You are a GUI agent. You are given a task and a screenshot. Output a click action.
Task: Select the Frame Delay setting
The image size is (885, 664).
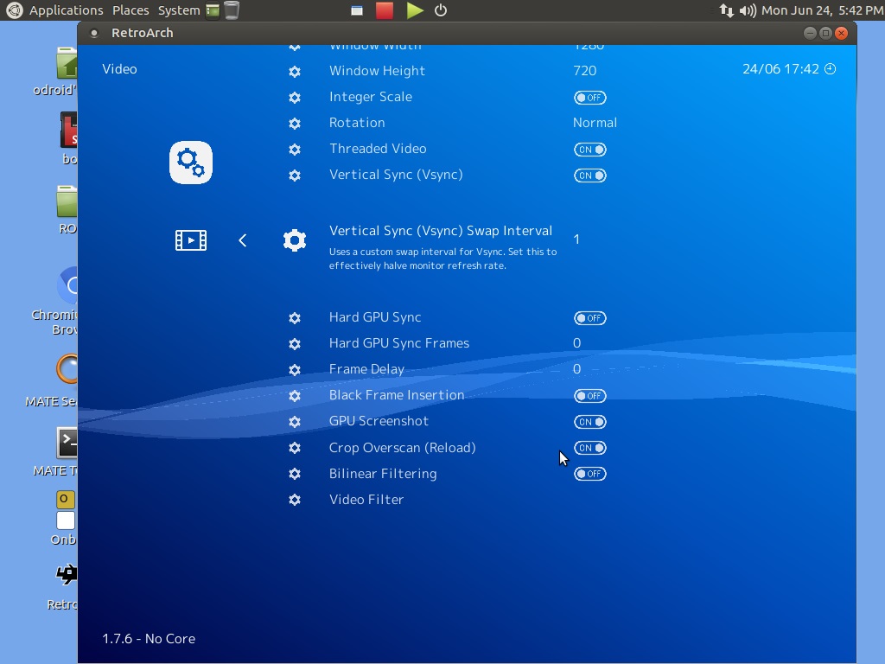[366, 369]
